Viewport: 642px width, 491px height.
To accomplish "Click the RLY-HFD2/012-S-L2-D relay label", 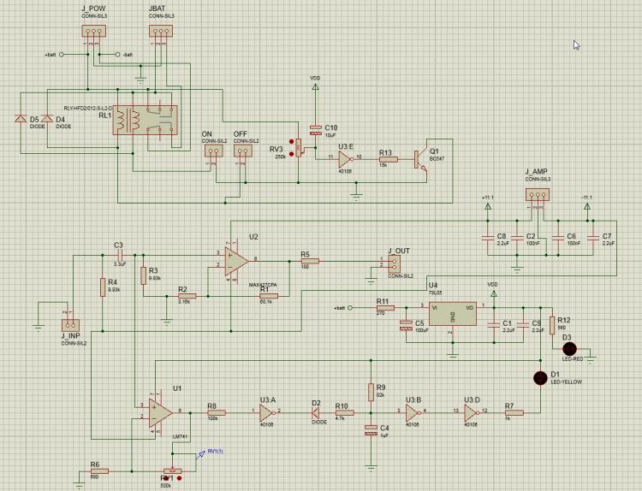I will [87, 108].
